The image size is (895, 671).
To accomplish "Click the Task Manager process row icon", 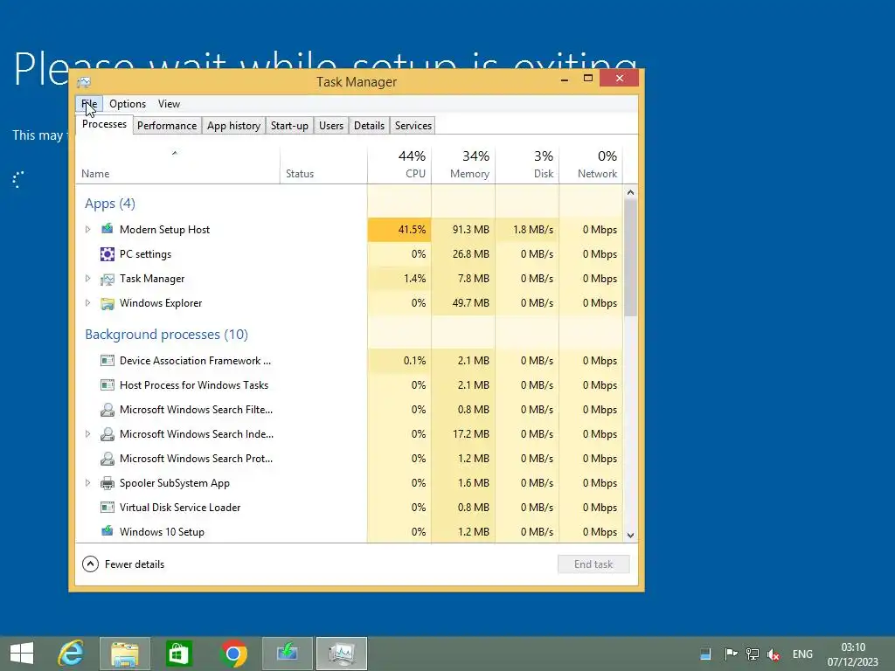I will pos(107,279).
